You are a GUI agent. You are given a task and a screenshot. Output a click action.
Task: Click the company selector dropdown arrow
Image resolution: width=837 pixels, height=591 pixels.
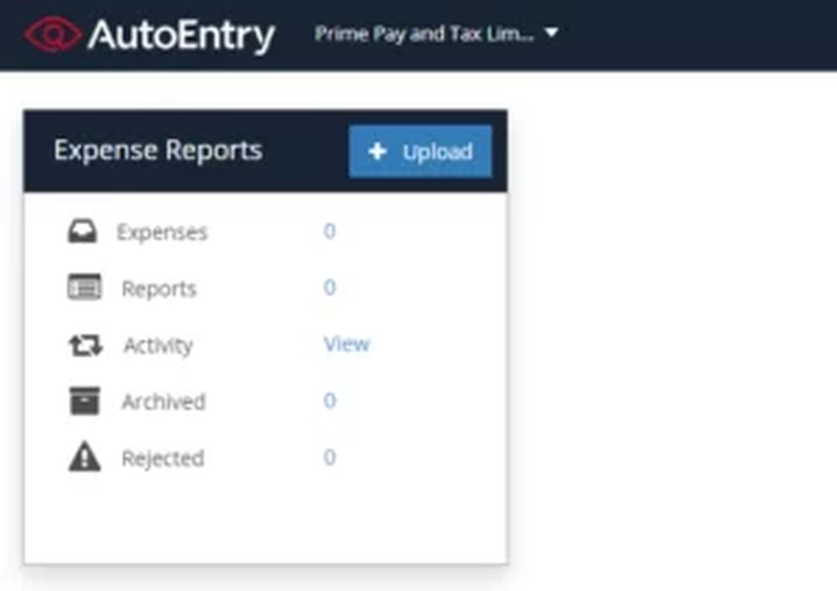coord(551,33)
